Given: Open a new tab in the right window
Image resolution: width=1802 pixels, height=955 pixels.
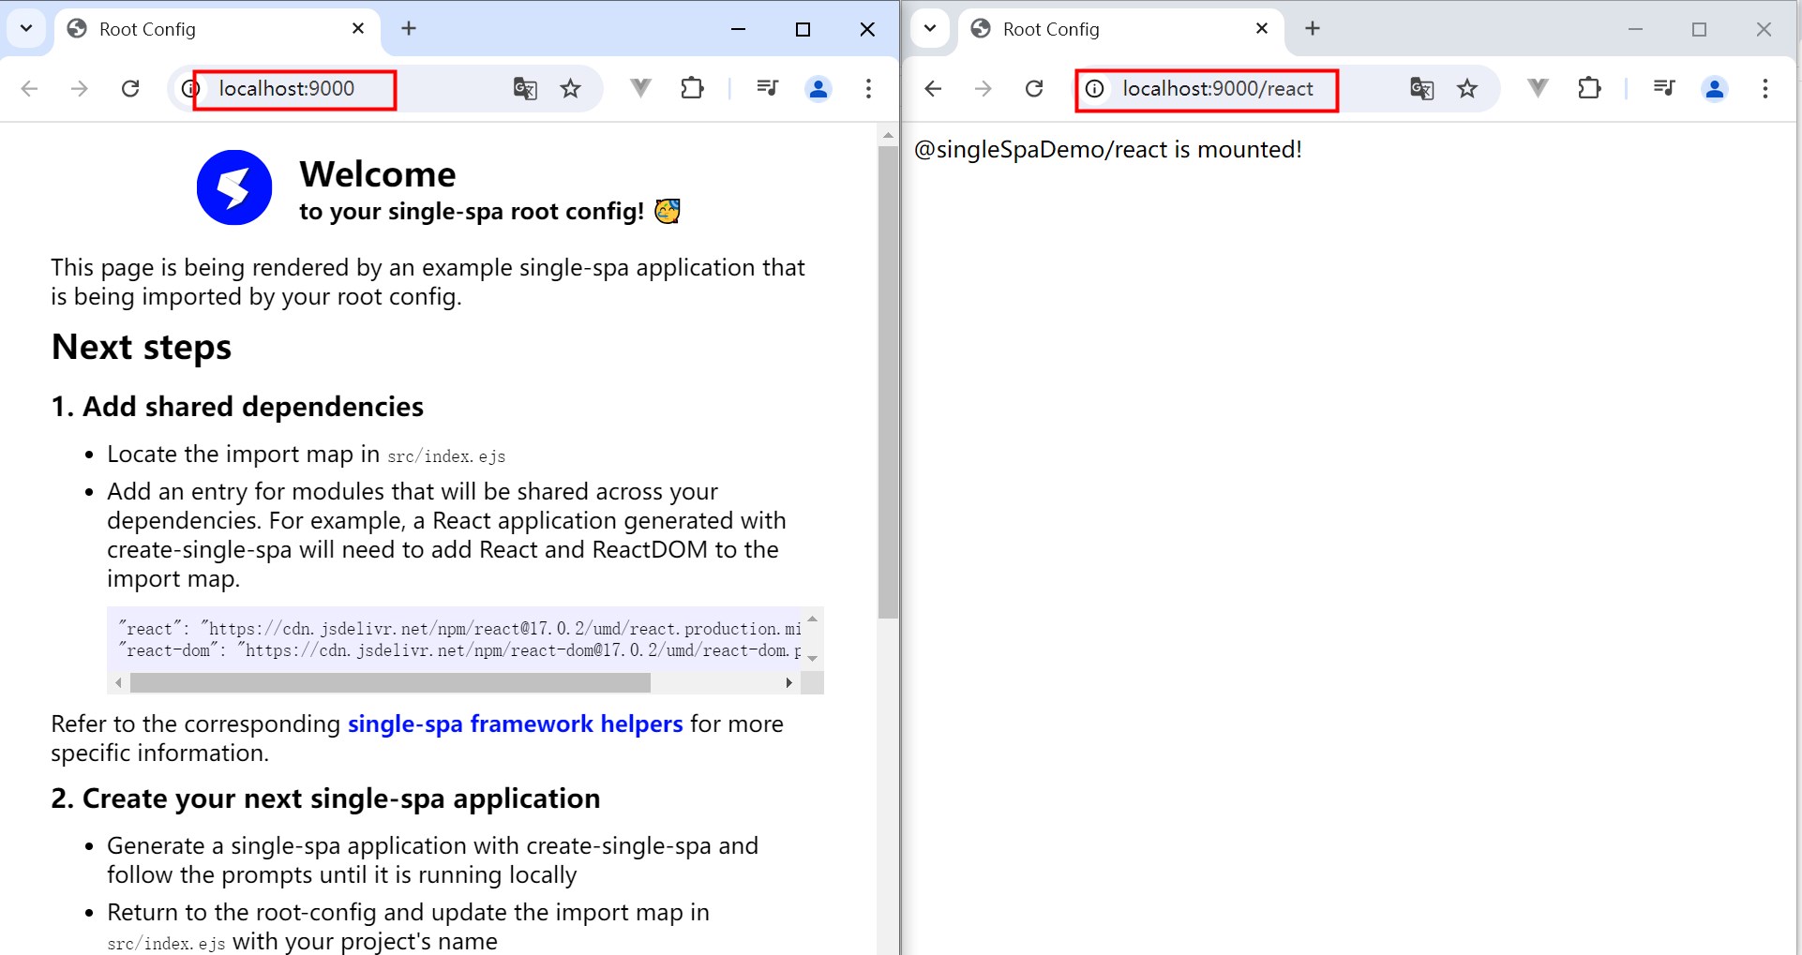Looking at the screenshot, I should pos(1313,28).
